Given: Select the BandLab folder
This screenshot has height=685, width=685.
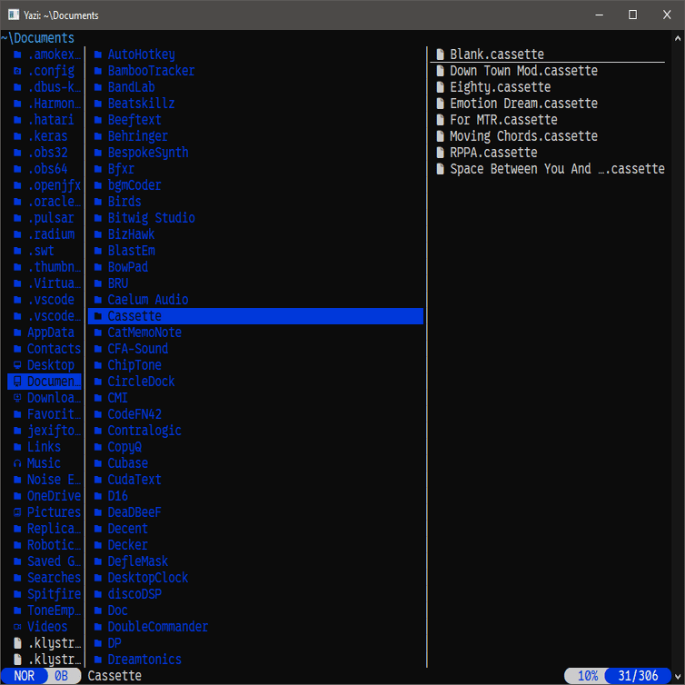Looking at the screenshot, I should [255, 87].
